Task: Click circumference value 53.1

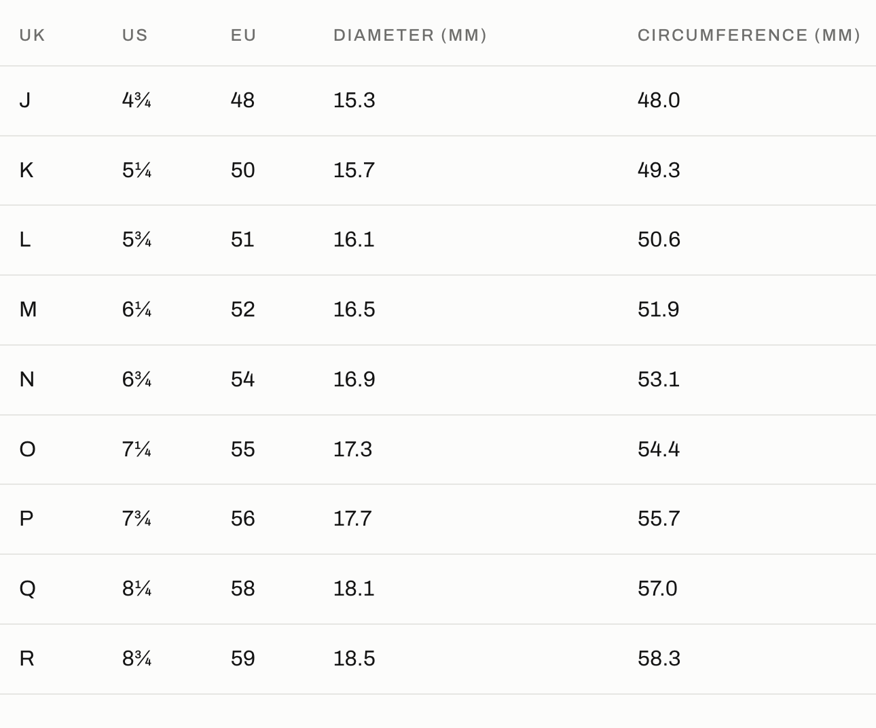Action: coord(659,380)
